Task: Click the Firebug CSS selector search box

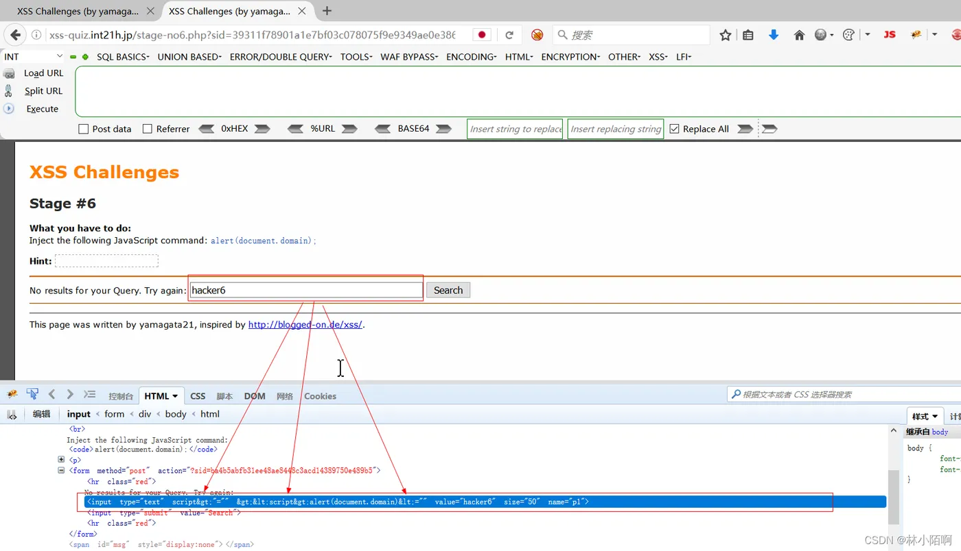Action: click(x=844, y=394)
